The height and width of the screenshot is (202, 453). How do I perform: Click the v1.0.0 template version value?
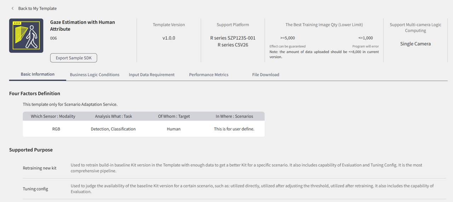coord(169,38)
